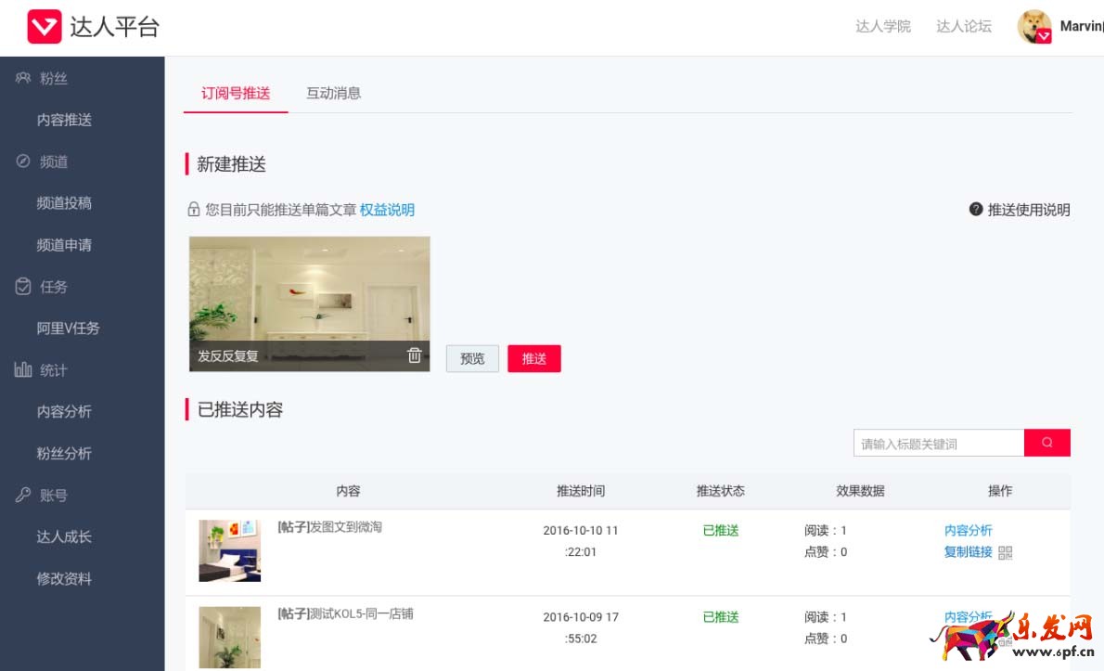Viewport: 1104px width, 671px height.
Task: Click the 任务 clipboard icon in sidebar
Action: point(23,287)
